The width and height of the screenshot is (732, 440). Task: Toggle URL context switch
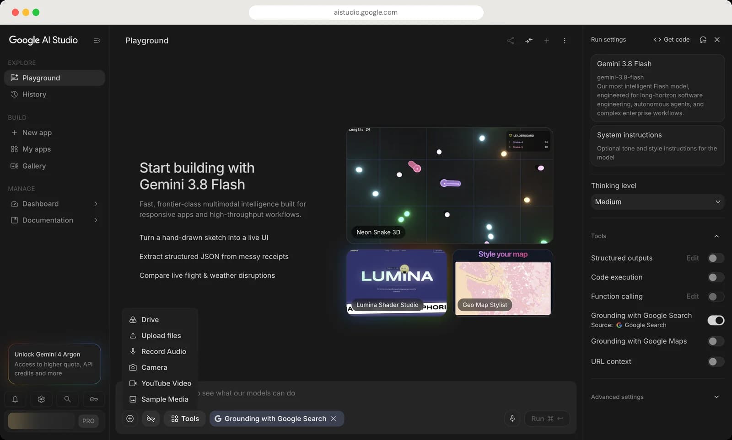pyautogui.click(x=716, y=362)
